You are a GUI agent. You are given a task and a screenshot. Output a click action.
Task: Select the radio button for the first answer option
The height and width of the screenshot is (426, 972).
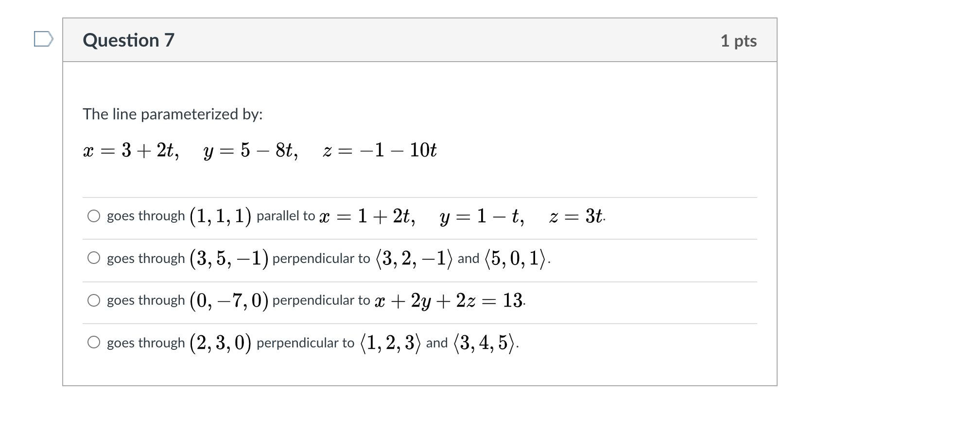(x=94, y=216)
